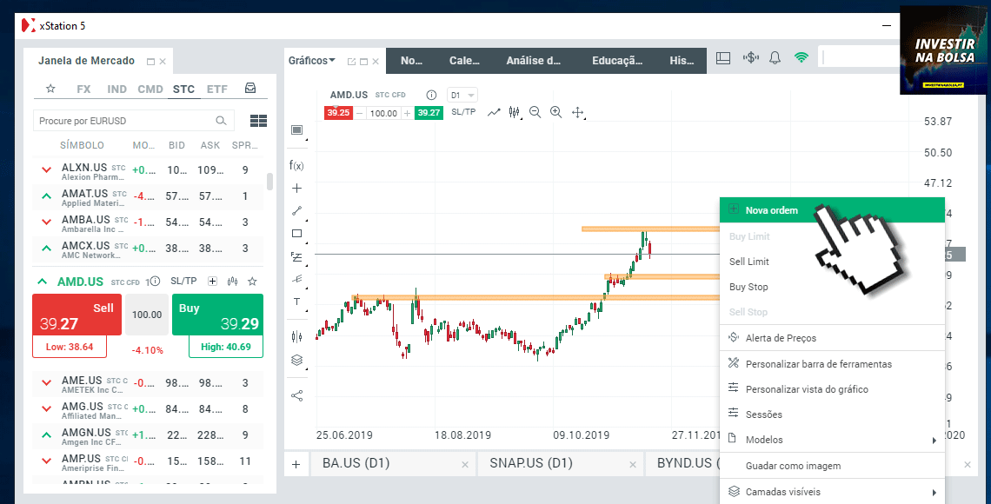The width and height of the screenshot is (991, 504).
Task: Switch to the FX market tab
Action: [x=83, y=89]
